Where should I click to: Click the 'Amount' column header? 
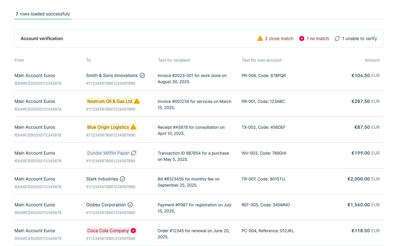point(372,60)
